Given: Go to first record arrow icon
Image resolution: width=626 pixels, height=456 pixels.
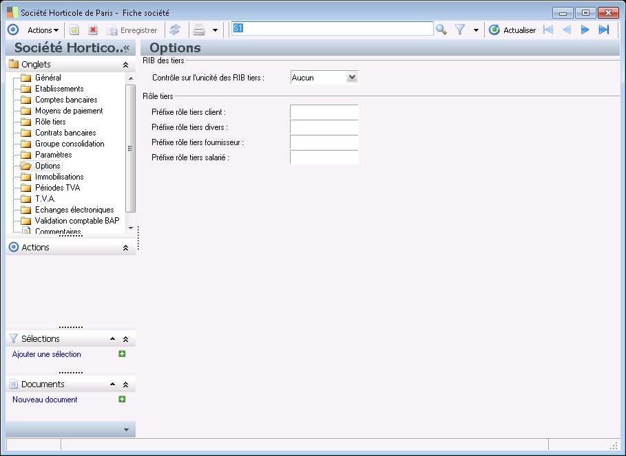Looking at the screenshot, I should (548, 30).
